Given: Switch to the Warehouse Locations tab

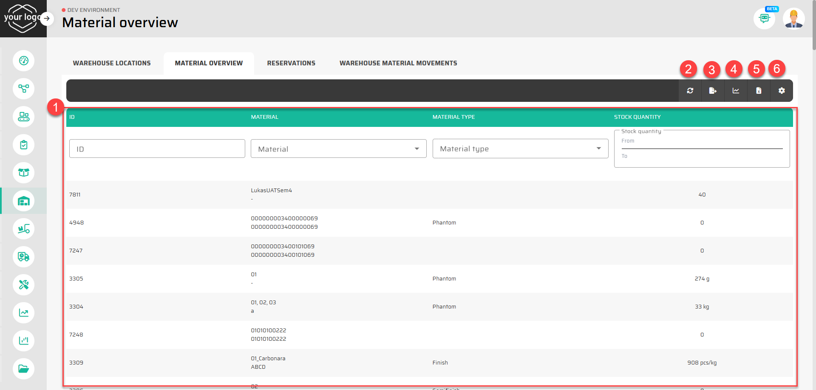Looking at the screenshot, I should tap(112, 63).
